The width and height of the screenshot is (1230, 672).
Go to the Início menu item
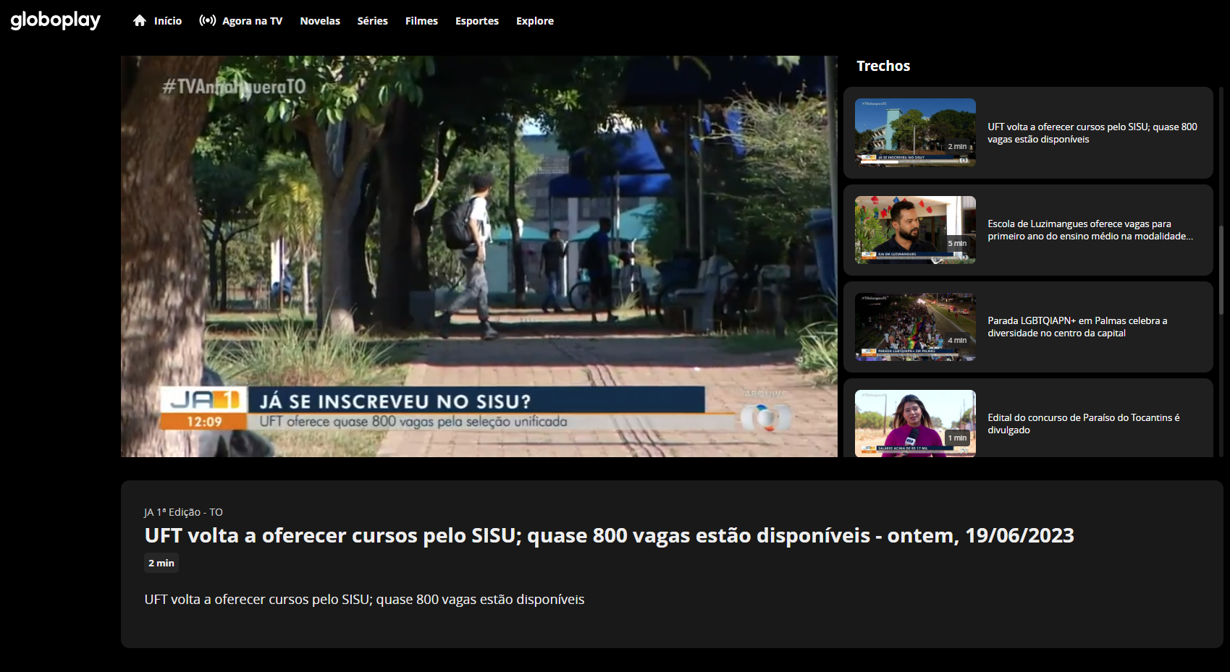[168, 21]
